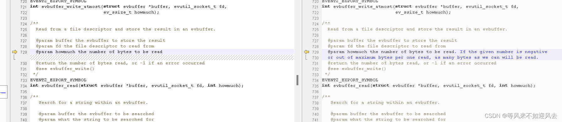Viewport: 562px width, 122px height.
Task: Click the '@param howmuch' line in left pane
Action: pos(99,52)
